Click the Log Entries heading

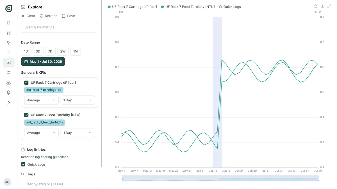coord(36,150)
